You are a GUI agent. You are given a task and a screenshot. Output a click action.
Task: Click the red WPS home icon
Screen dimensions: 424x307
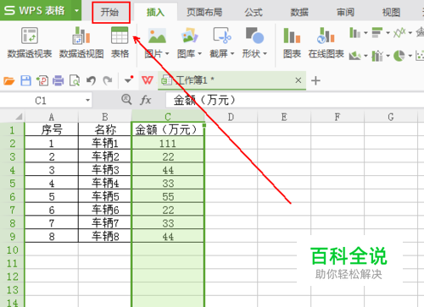click(148, 80)
